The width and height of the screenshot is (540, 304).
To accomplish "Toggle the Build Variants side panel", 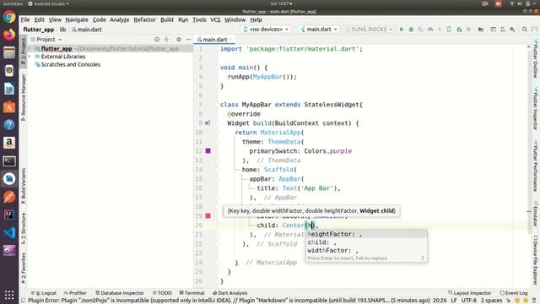I will tap(23, 186).
